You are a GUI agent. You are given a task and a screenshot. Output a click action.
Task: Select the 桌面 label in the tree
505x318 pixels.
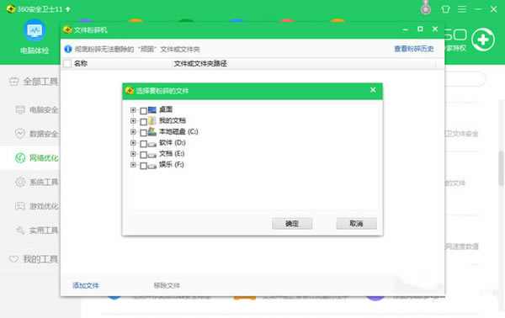tap(166, 109)
